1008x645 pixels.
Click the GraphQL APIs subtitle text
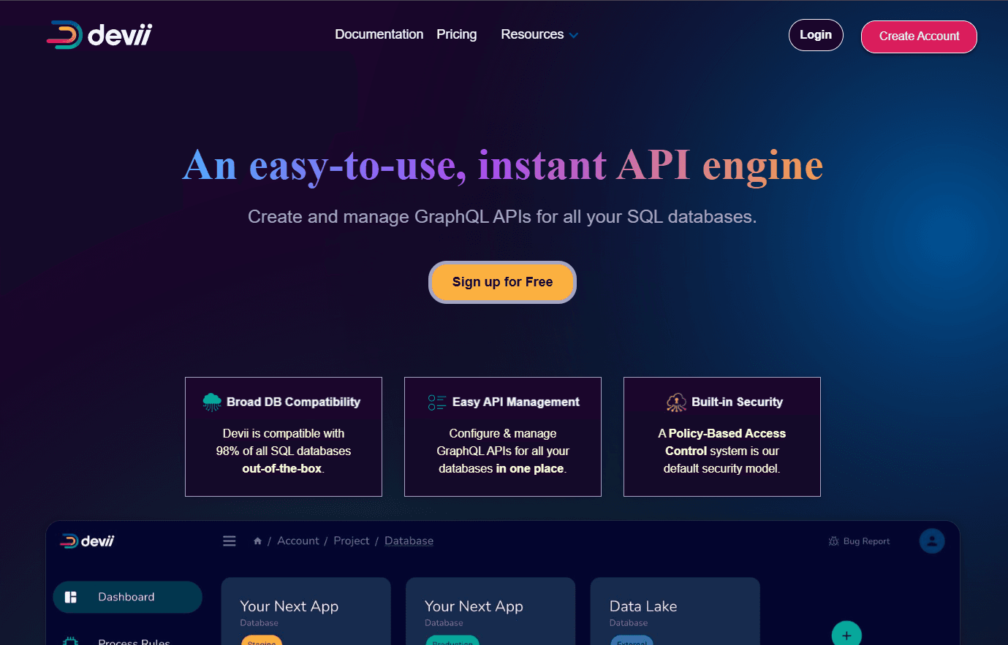[x=502, y=216]
